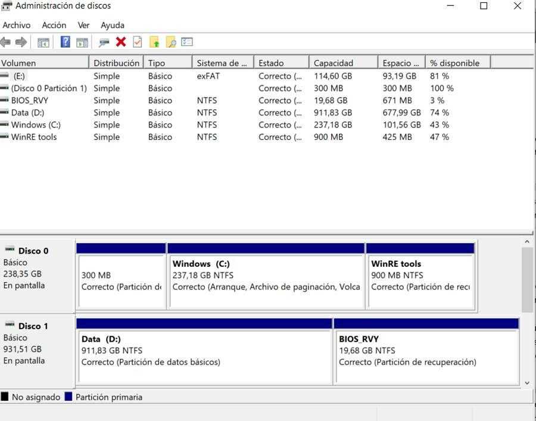Screen dimensions: 536x421
Task: Click the red X delete icon
Action: coord(121,42)
